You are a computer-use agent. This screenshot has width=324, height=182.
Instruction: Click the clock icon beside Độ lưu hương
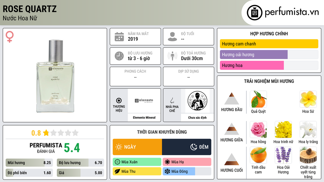(x=119, y=56)
